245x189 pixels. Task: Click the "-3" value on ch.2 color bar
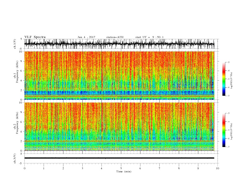tap(228, 113)
